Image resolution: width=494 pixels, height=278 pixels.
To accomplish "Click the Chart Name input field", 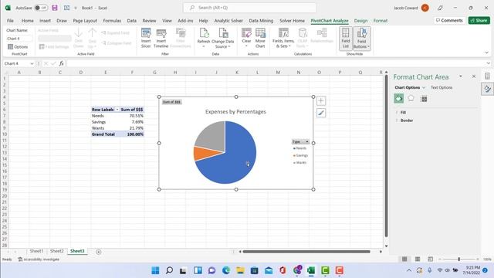I will click(x=19, y=39).
